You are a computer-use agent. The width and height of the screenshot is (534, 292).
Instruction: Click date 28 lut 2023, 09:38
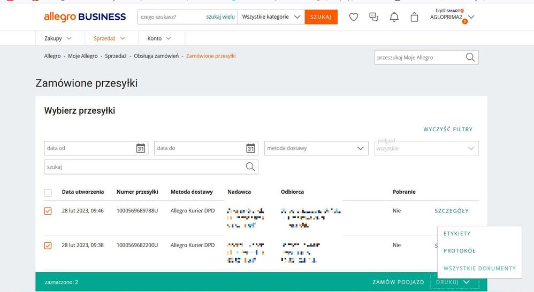pyautogui.click(x=83, y=245)
